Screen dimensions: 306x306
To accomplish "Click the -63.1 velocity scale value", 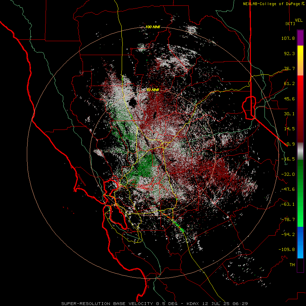I will 288,204.
